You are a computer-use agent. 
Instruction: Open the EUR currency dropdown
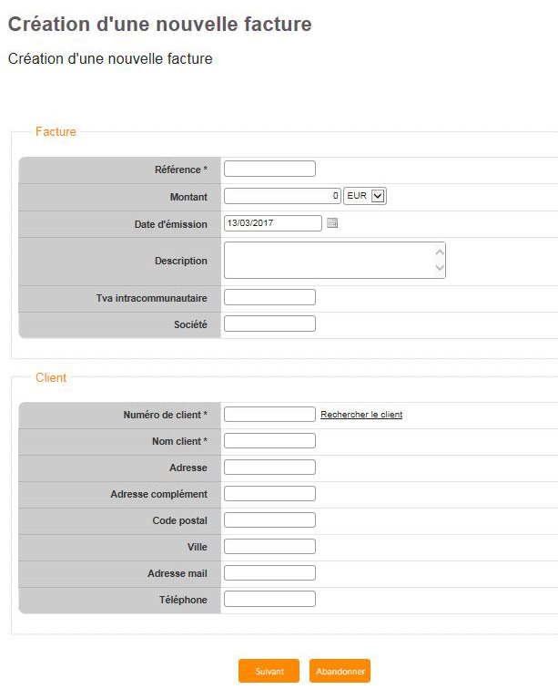[365, 196]
